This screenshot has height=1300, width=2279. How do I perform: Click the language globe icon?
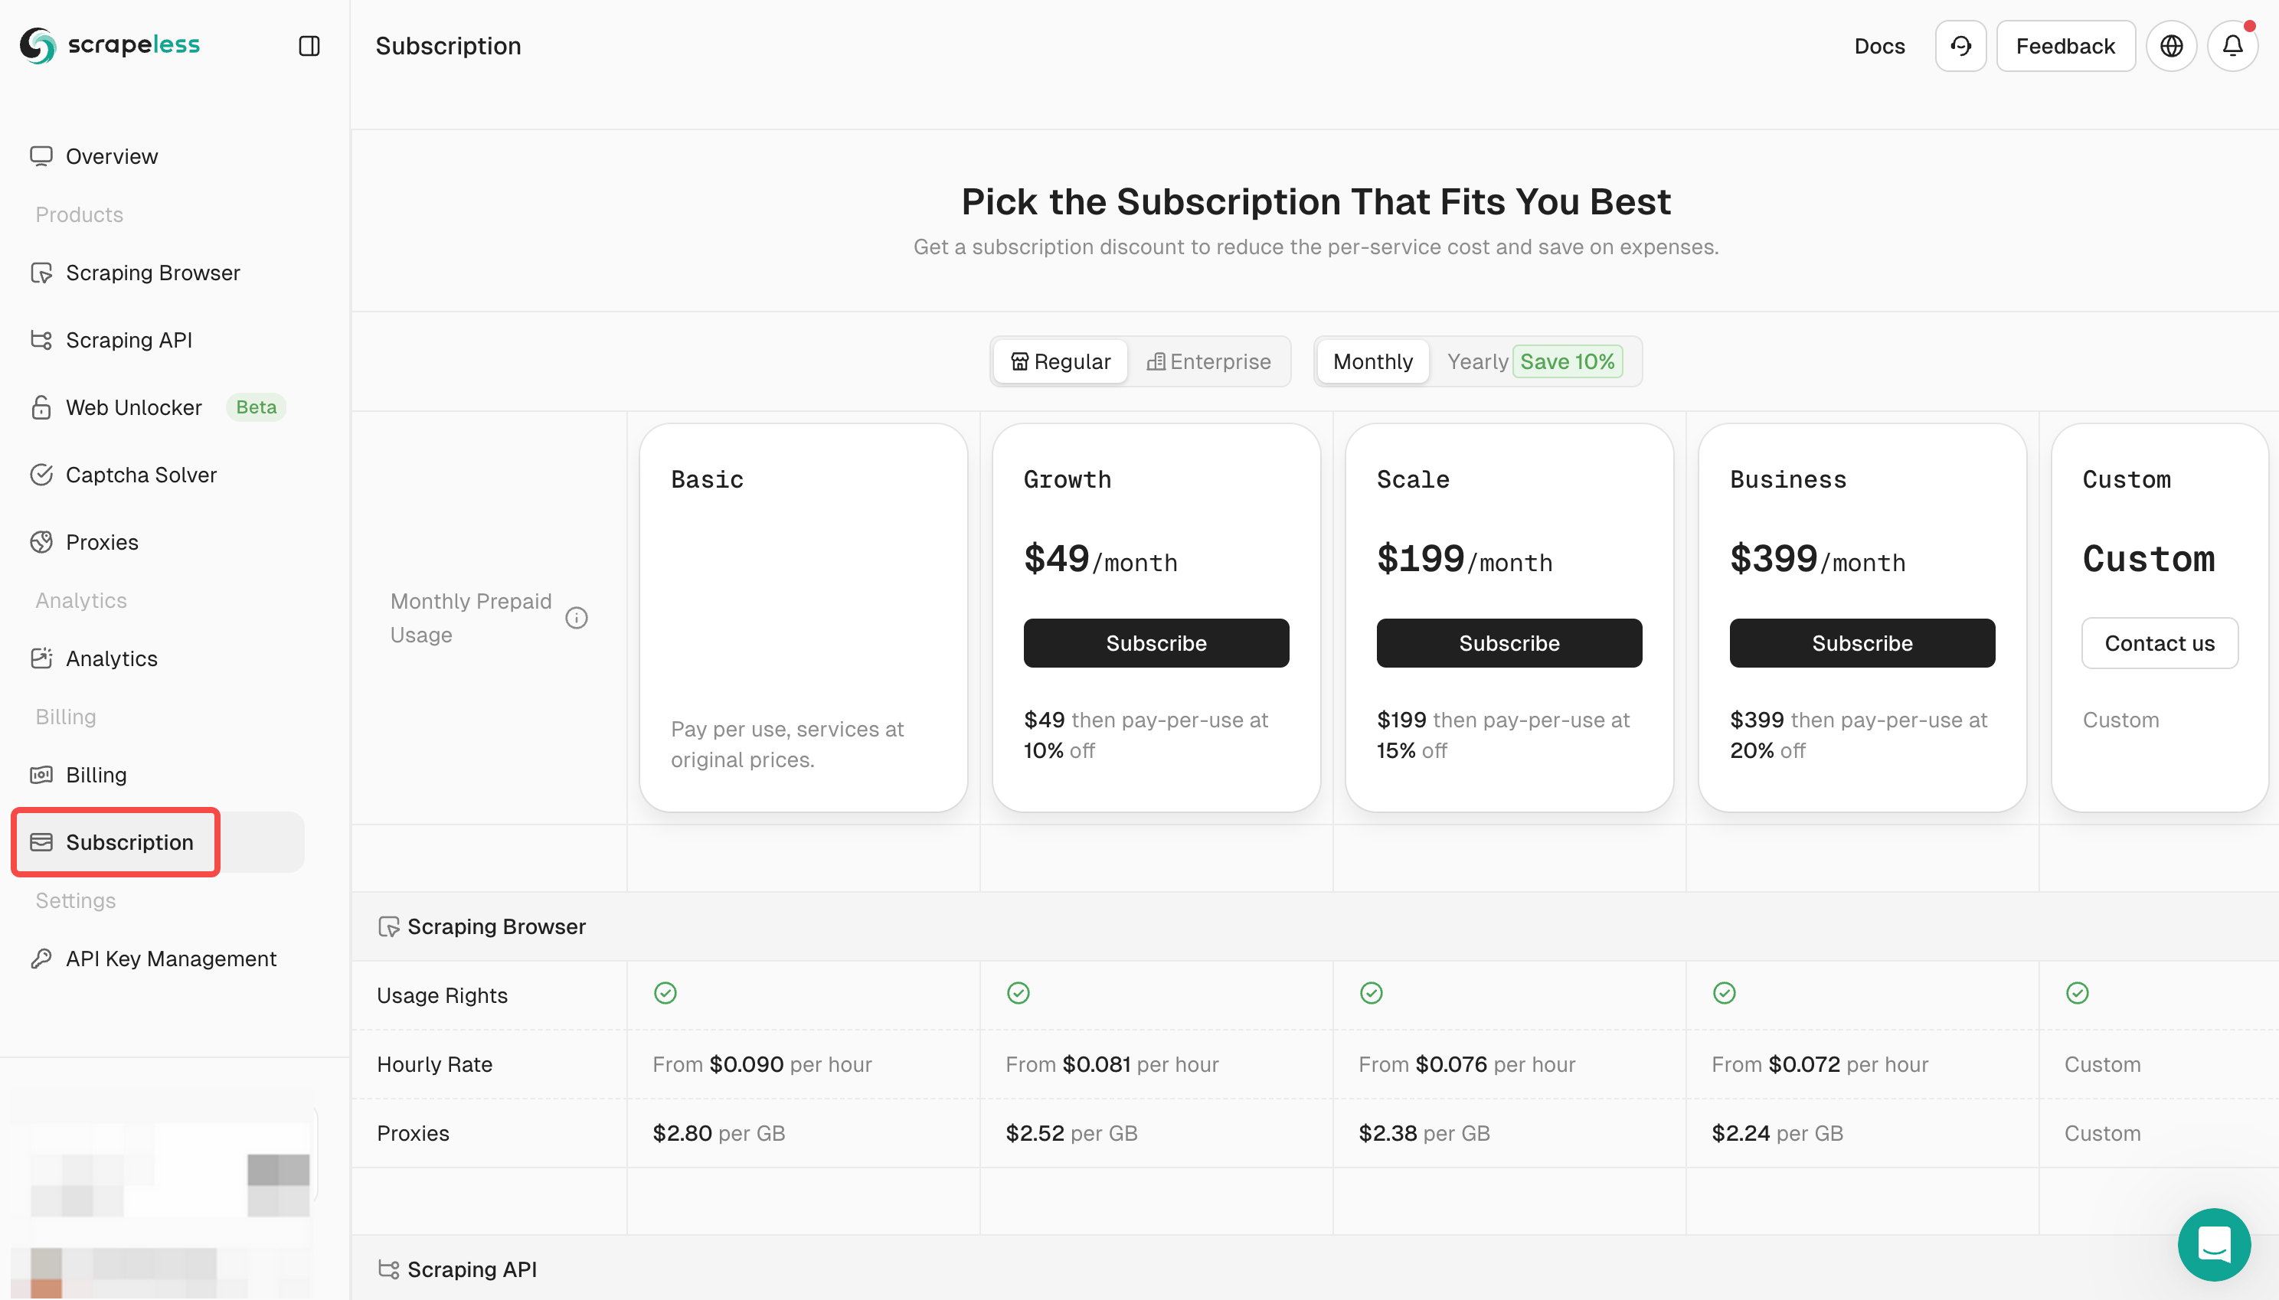point(2171,45)
